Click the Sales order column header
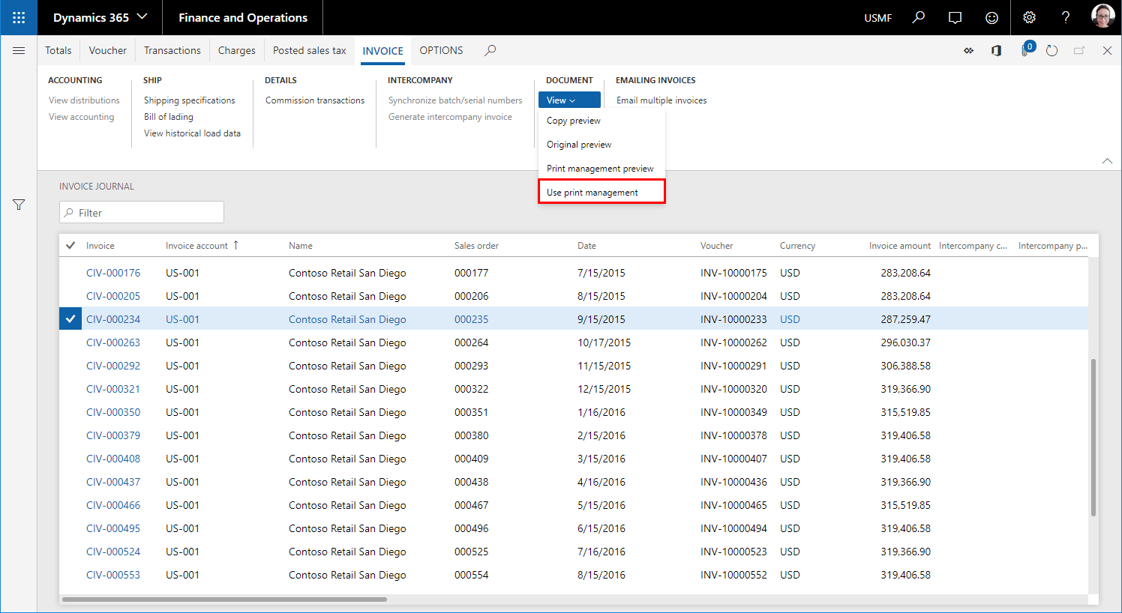The width and height of the screenshot is (1122, 613). tap(476, 245)
